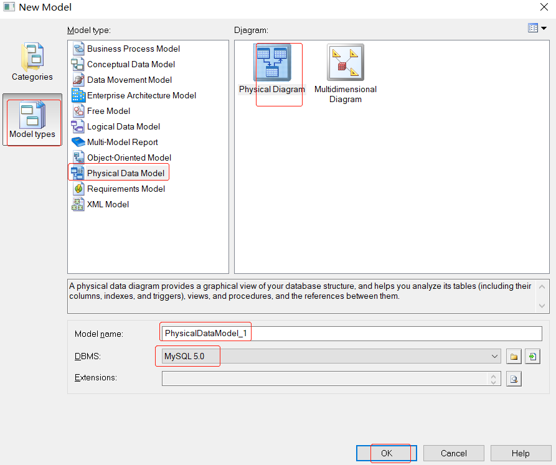Browse for DBMS folder icon
Screen dimensions: 556x465
click(x=514, y=357)
